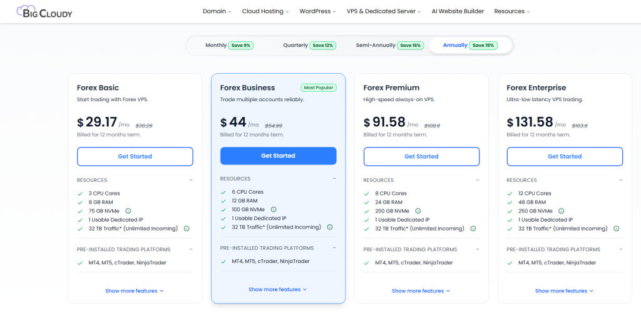Click the Save 9% badge
The height and width of the screenshot is (318, 641).
point(241,46)
